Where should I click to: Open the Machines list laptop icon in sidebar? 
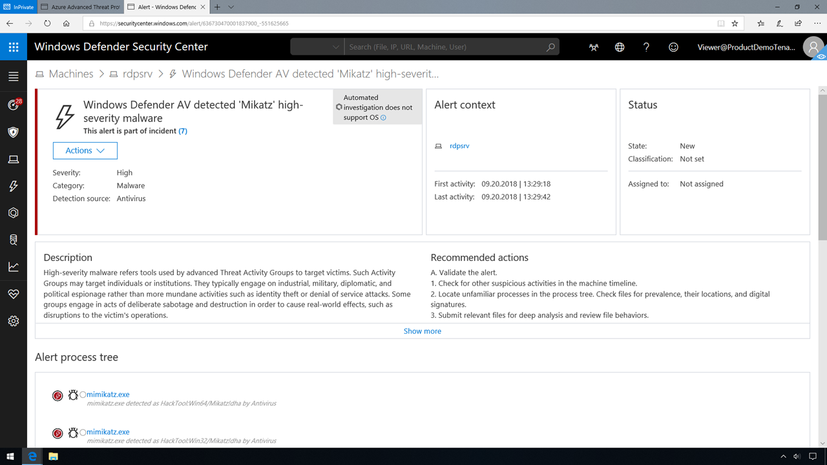(x=14, y=159)
